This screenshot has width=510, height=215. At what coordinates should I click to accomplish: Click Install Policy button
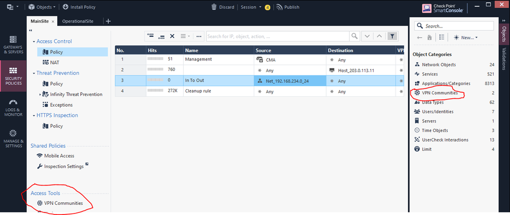click(x=79, y=7)
